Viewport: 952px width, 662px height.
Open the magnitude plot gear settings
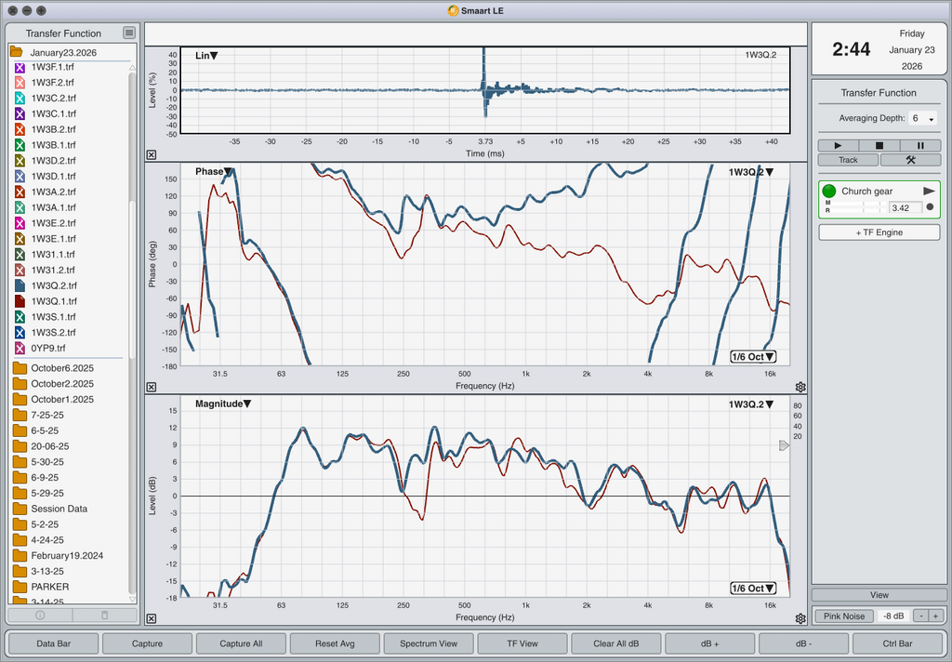[x=800, y=618]
